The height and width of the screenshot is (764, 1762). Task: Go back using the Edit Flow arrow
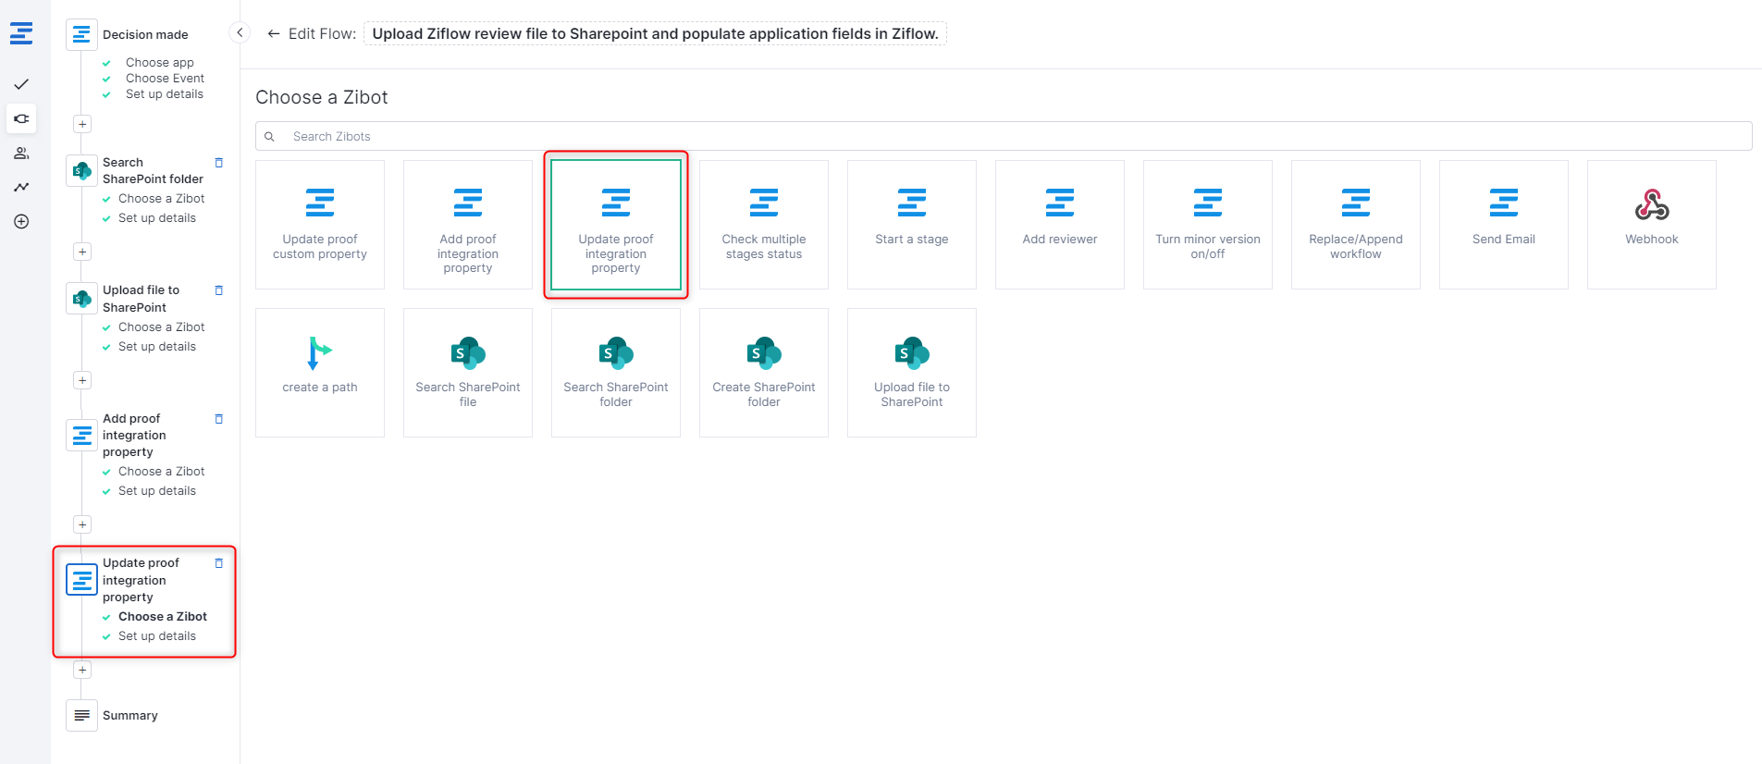coord(274,34)
